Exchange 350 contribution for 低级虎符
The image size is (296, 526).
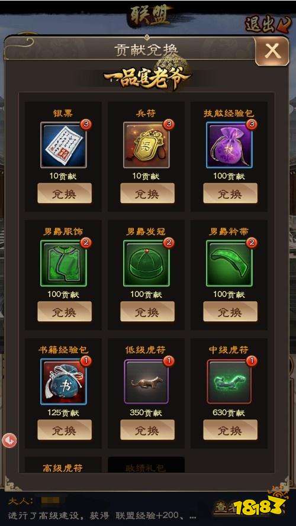(x=147, y=430)
